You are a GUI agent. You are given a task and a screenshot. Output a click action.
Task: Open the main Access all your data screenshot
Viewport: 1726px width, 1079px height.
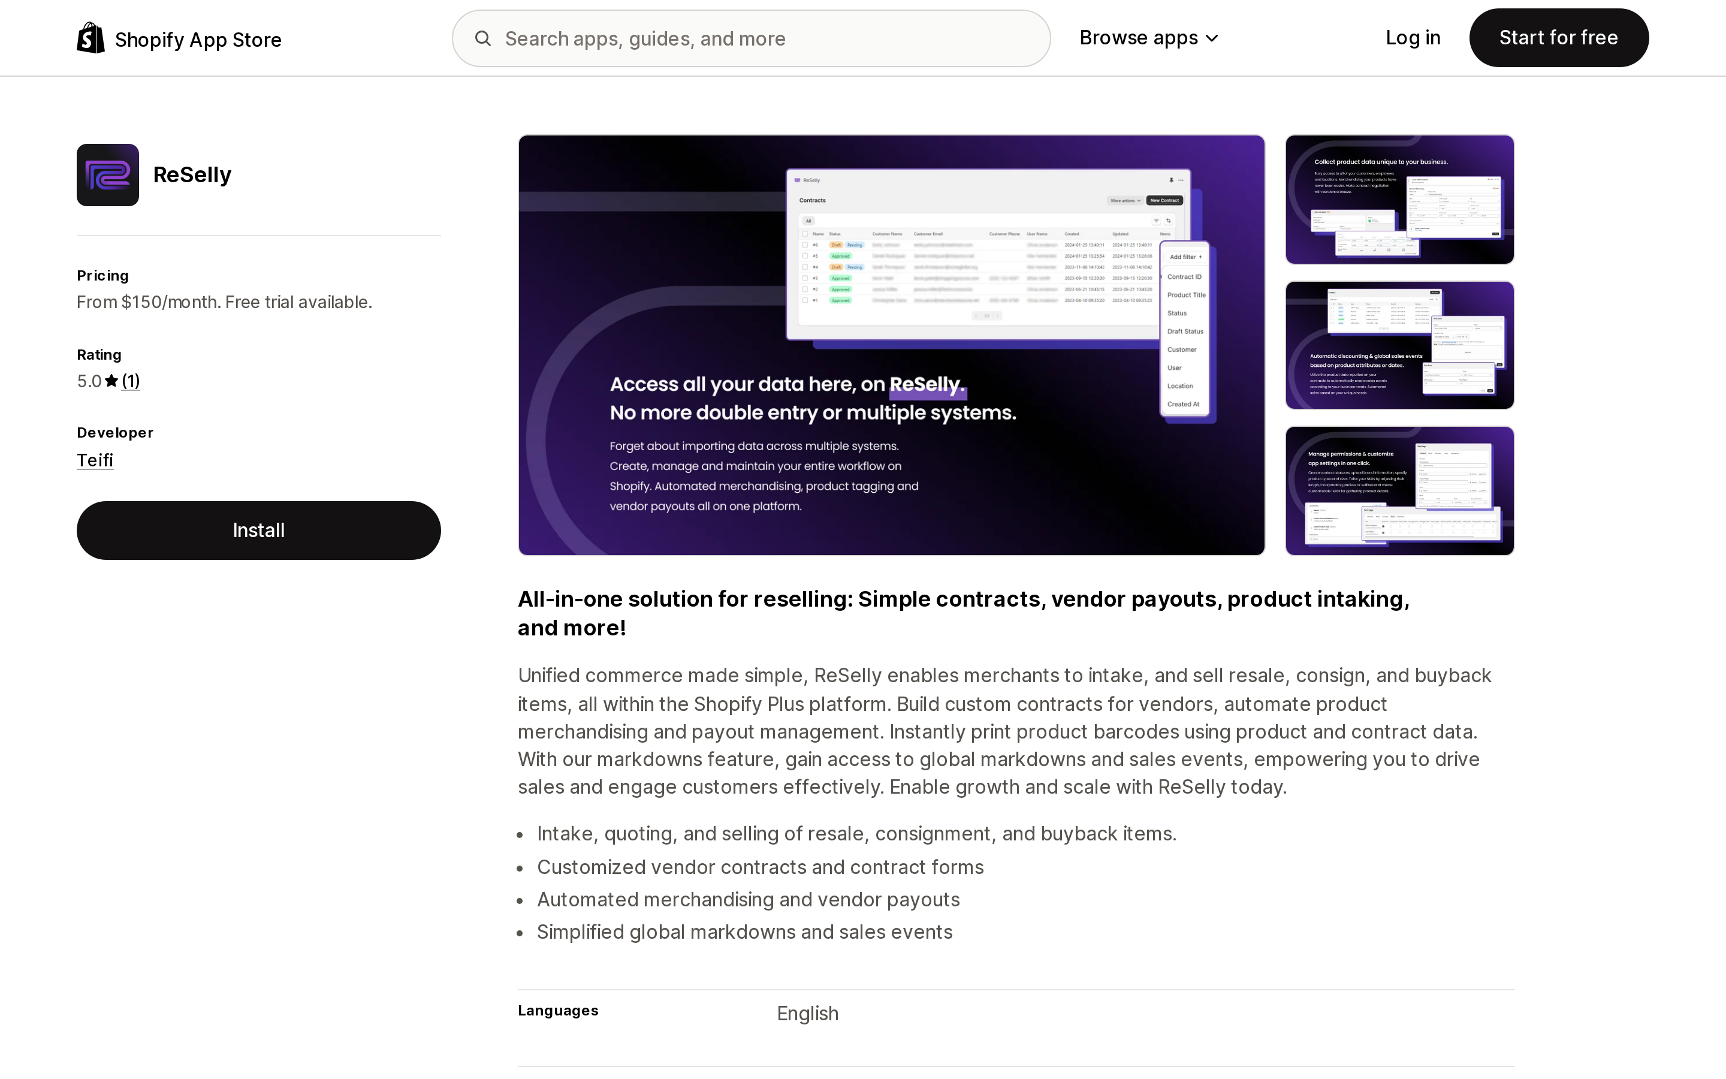pyautogui.click(x=892, y=345)
